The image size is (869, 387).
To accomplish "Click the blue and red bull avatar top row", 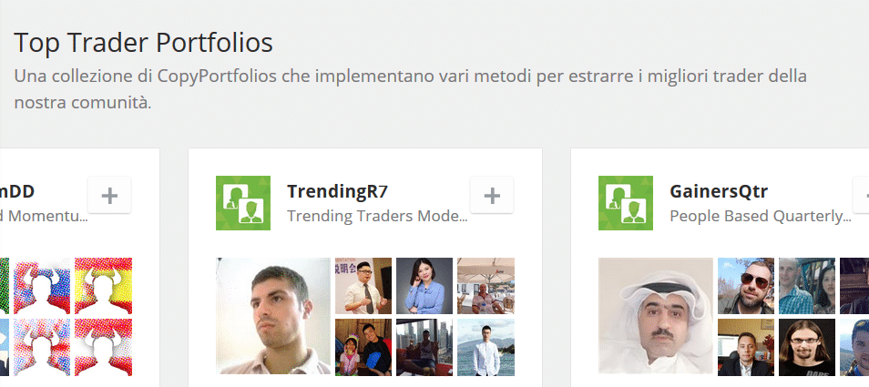I will click(42, 286).
